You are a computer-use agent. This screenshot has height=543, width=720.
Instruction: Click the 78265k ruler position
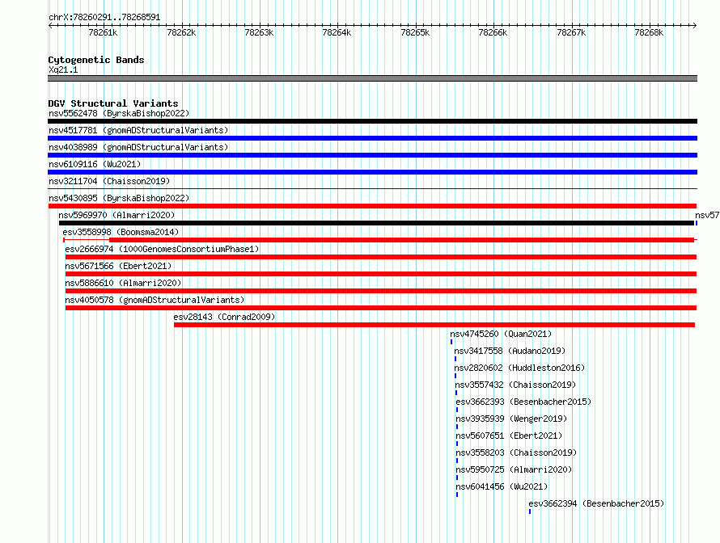[415, 32]
